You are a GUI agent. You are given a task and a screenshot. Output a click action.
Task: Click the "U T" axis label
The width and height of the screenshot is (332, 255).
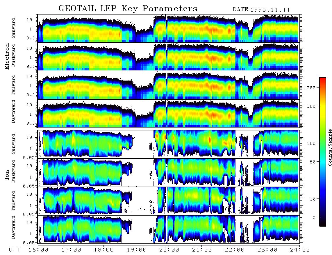(15, 250)
